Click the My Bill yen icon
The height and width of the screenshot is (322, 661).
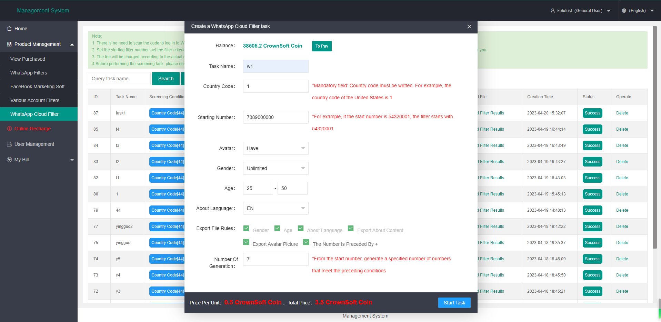(9, 160)
